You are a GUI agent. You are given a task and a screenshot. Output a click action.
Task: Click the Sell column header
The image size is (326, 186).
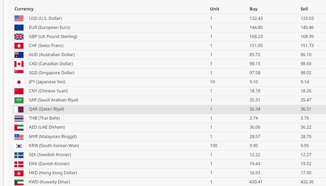pyautogui.click(x=304, y=9)
